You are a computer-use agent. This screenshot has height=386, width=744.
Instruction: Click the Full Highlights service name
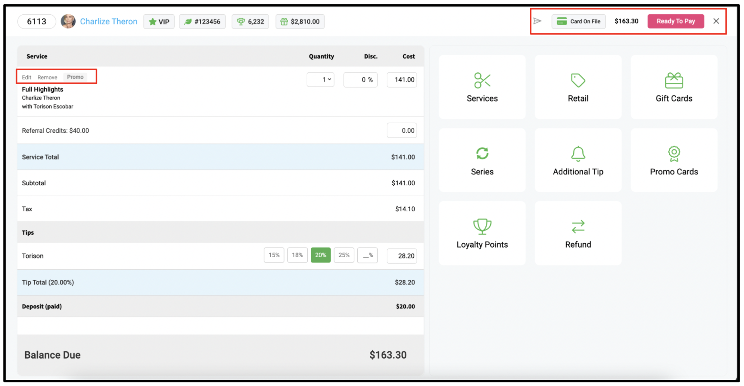coord(43,89)
